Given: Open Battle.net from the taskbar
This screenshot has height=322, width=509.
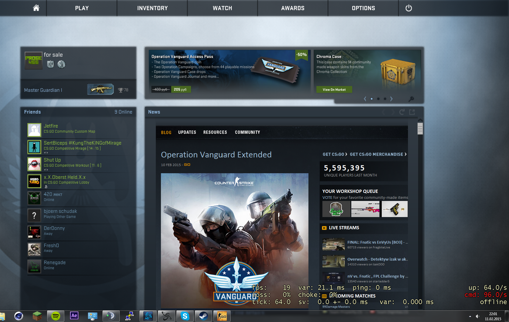Looking at the screenshot, I should click(148, 316).
